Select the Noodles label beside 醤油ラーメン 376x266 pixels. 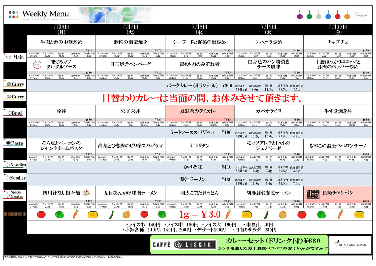click(x=15, y=178)
